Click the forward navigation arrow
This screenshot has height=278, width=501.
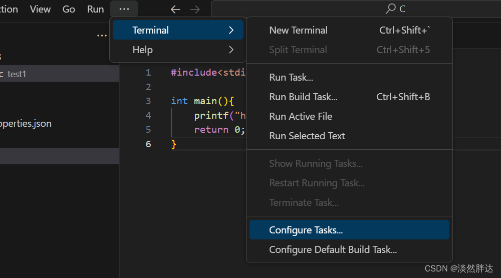(195, 9)
